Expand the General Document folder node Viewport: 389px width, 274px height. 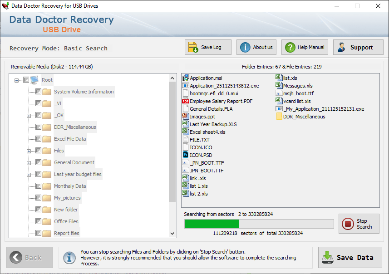pos(29,163)
